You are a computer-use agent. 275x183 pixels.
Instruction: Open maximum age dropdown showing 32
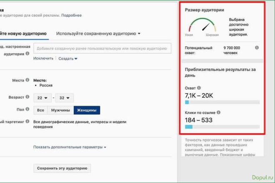tap(65, 98)
